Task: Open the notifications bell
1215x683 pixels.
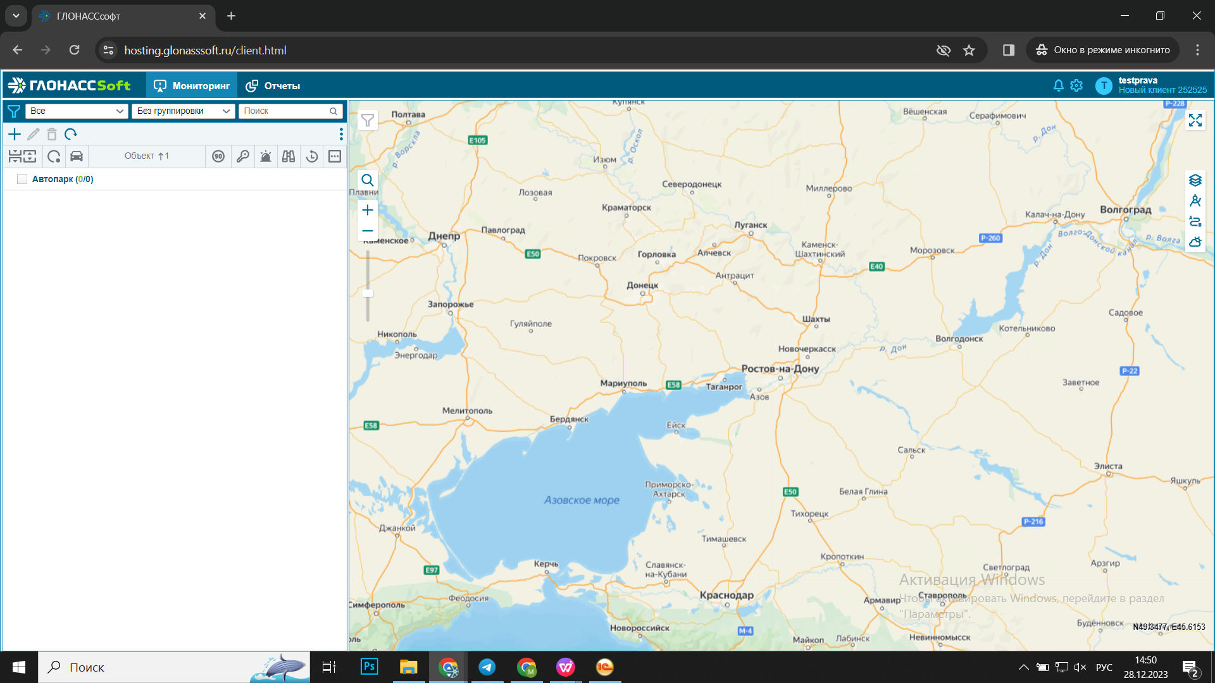Action: point(1058,85)
